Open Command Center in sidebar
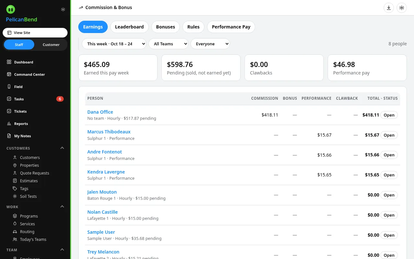The width and height of the screenshot is (414, 259). [x=35, y=74]
